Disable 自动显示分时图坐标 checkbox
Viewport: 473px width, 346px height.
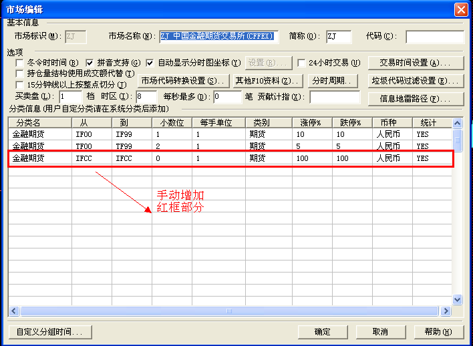pyautogui.click(x=150, y=63)
